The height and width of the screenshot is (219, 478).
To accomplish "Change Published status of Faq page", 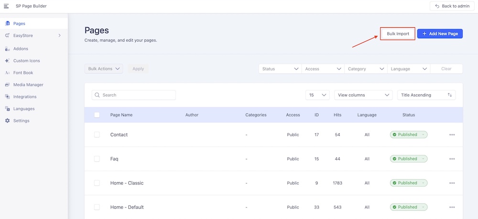I will tap(408, 159).
